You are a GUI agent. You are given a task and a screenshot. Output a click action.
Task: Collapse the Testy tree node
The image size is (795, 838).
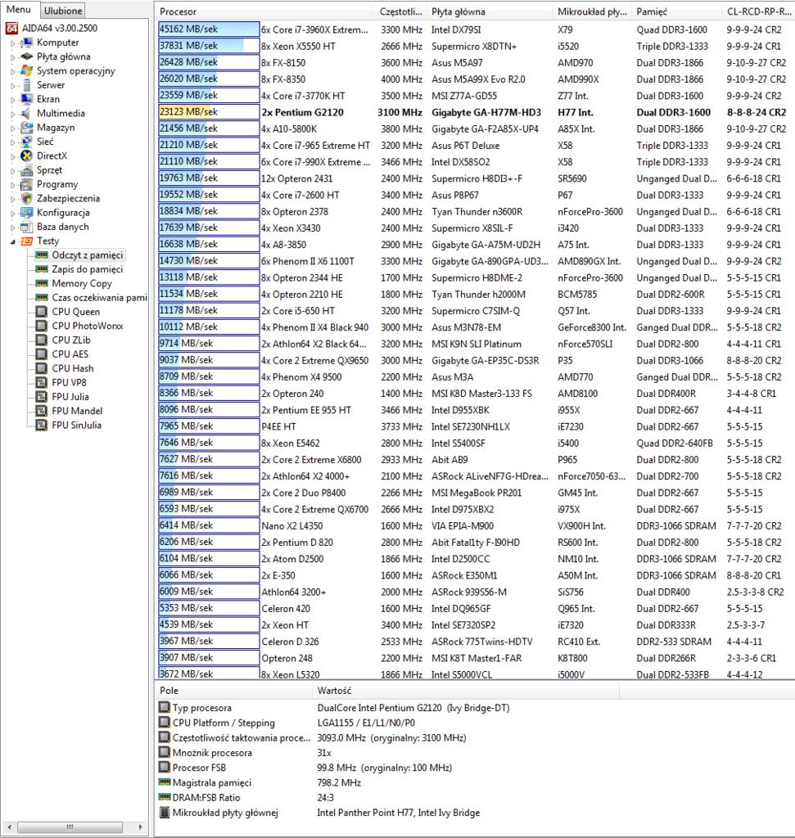click(x=13, y=241)
